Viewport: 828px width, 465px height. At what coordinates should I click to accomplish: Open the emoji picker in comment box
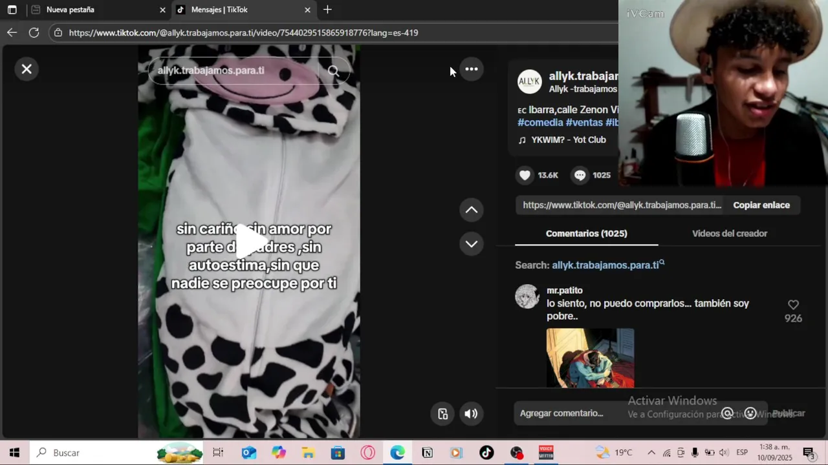(750, 413)
